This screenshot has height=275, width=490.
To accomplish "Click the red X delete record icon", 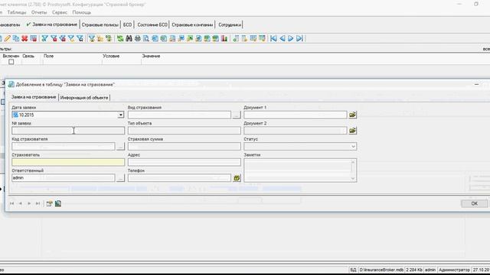I will (x=24, y=38).
